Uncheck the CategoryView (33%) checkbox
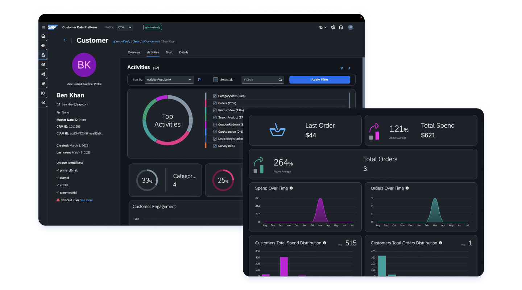This screenshot has width=522, height=290. (x=215, y=96)
